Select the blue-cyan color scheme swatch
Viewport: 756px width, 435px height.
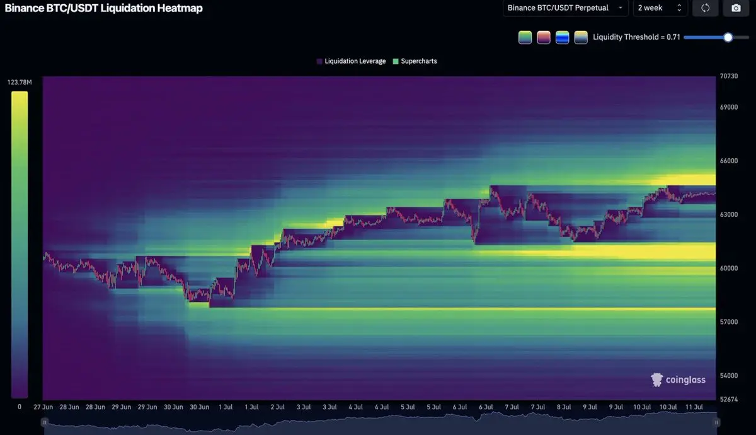pos(563,37)
